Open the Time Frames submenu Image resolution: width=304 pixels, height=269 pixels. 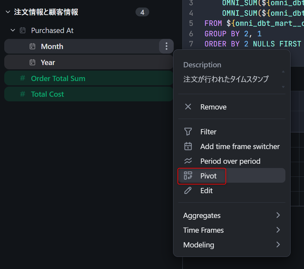(278, 230)
